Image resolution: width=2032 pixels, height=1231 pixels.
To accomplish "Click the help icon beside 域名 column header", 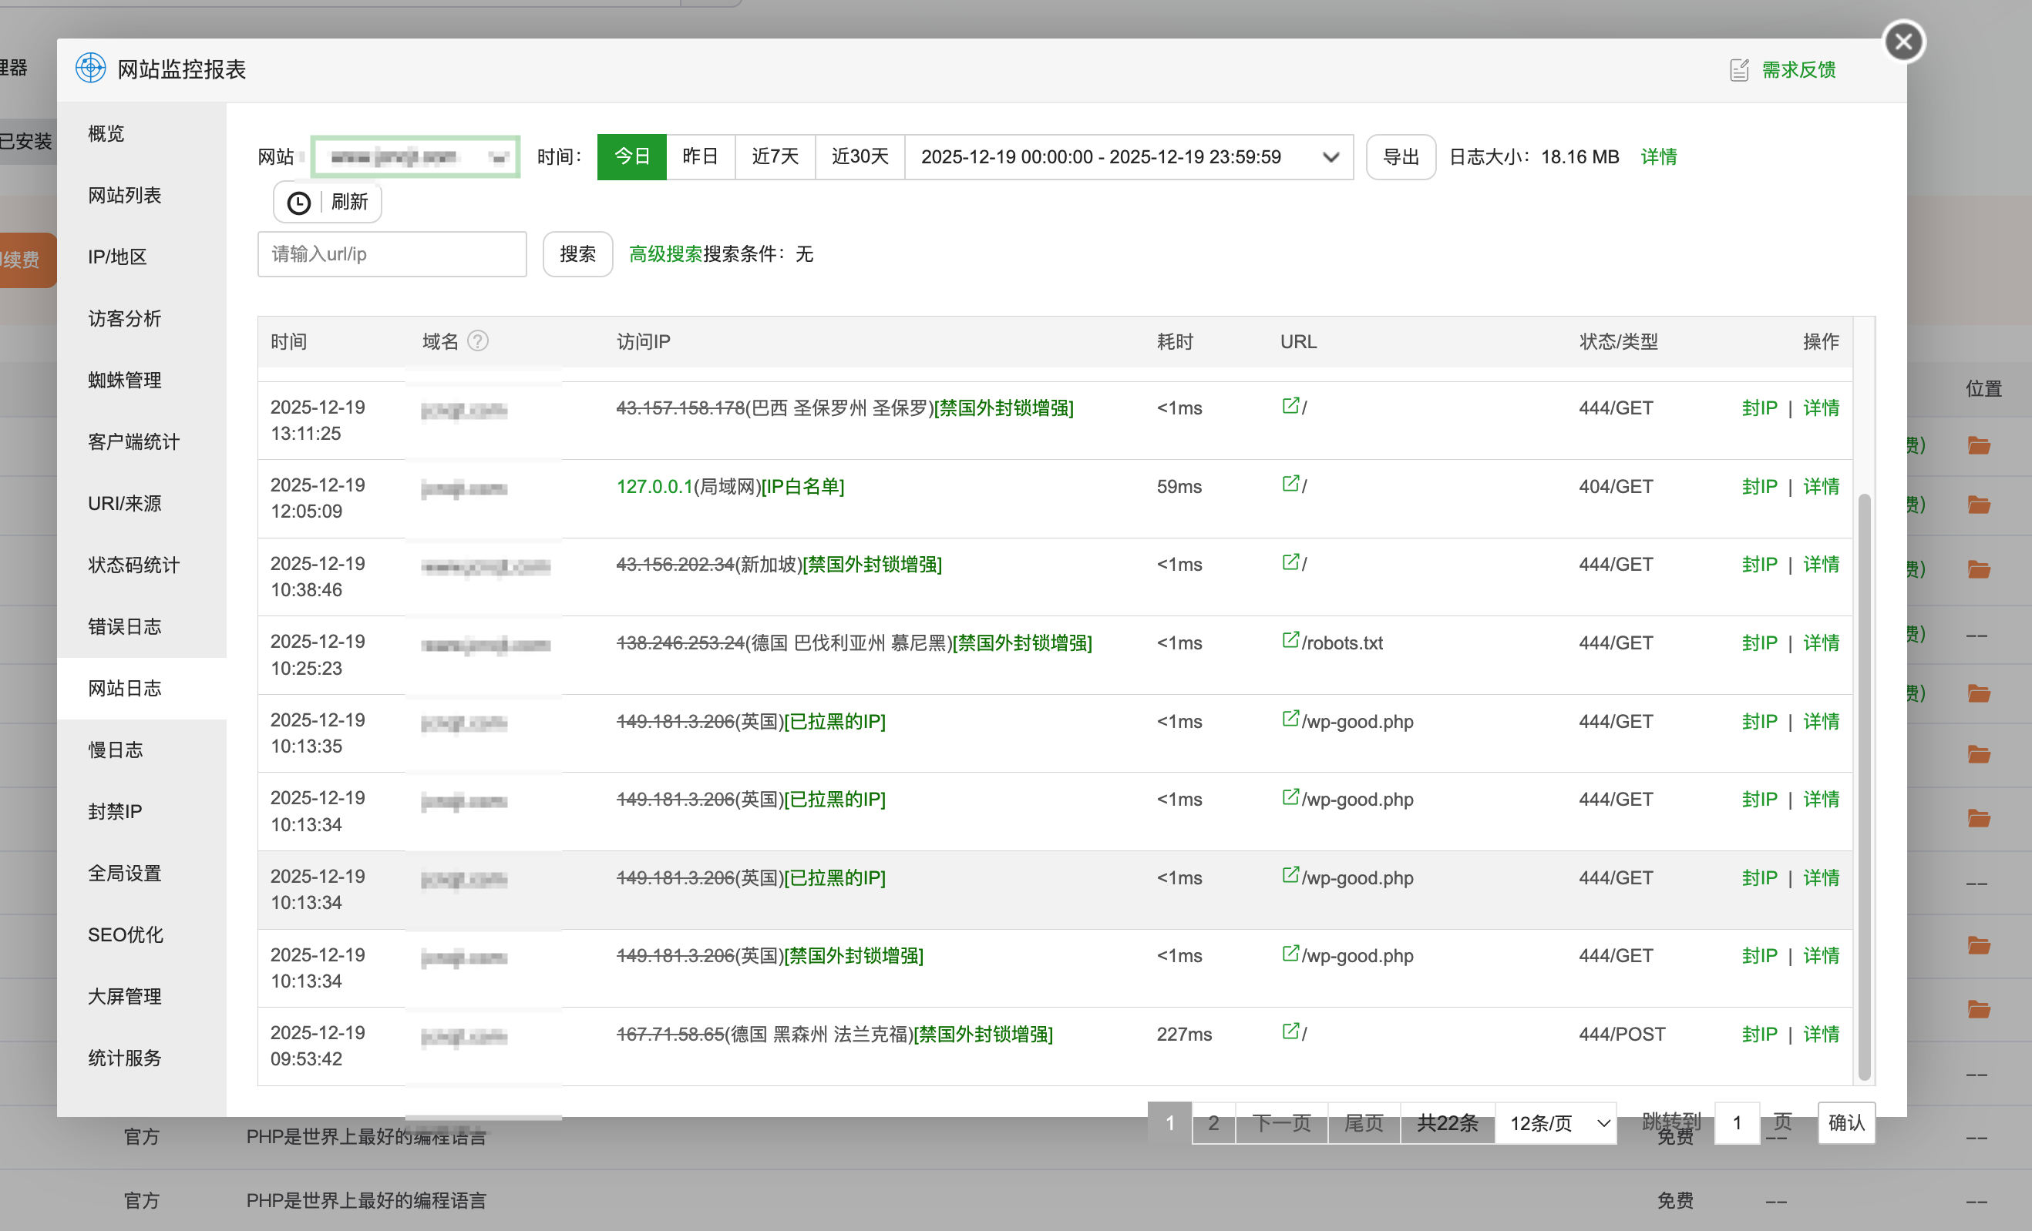I will (478, 340).
